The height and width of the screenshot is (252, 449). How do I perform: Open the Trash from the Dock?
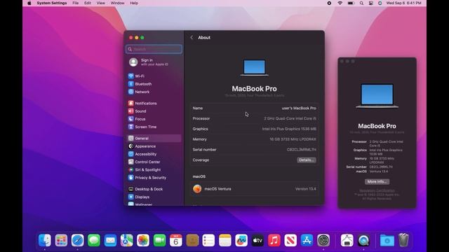tap(403, 240)
